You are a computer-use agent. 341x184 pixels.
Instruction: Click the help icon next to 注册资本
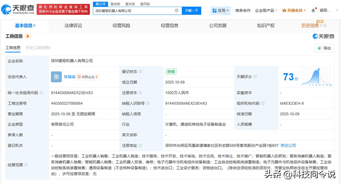(x=140, y=93)
